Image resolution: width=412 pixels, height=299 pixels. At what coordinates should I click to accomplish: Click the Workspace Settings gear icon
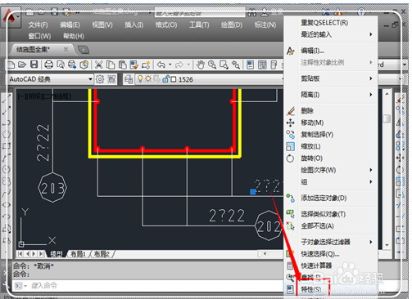(x=100, y=79)
